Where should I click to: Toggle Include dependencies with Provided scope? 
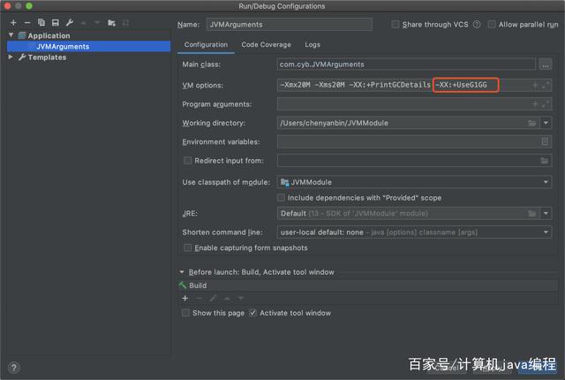[281, 198]
